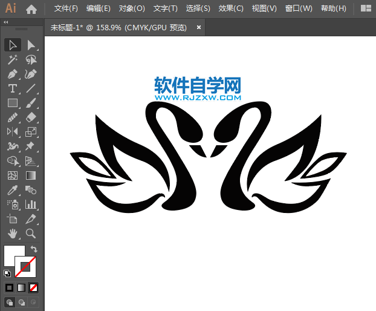This screenshot has width=376, height=311.
Task: Select the Type tool
Action: [x=13, y=88]
